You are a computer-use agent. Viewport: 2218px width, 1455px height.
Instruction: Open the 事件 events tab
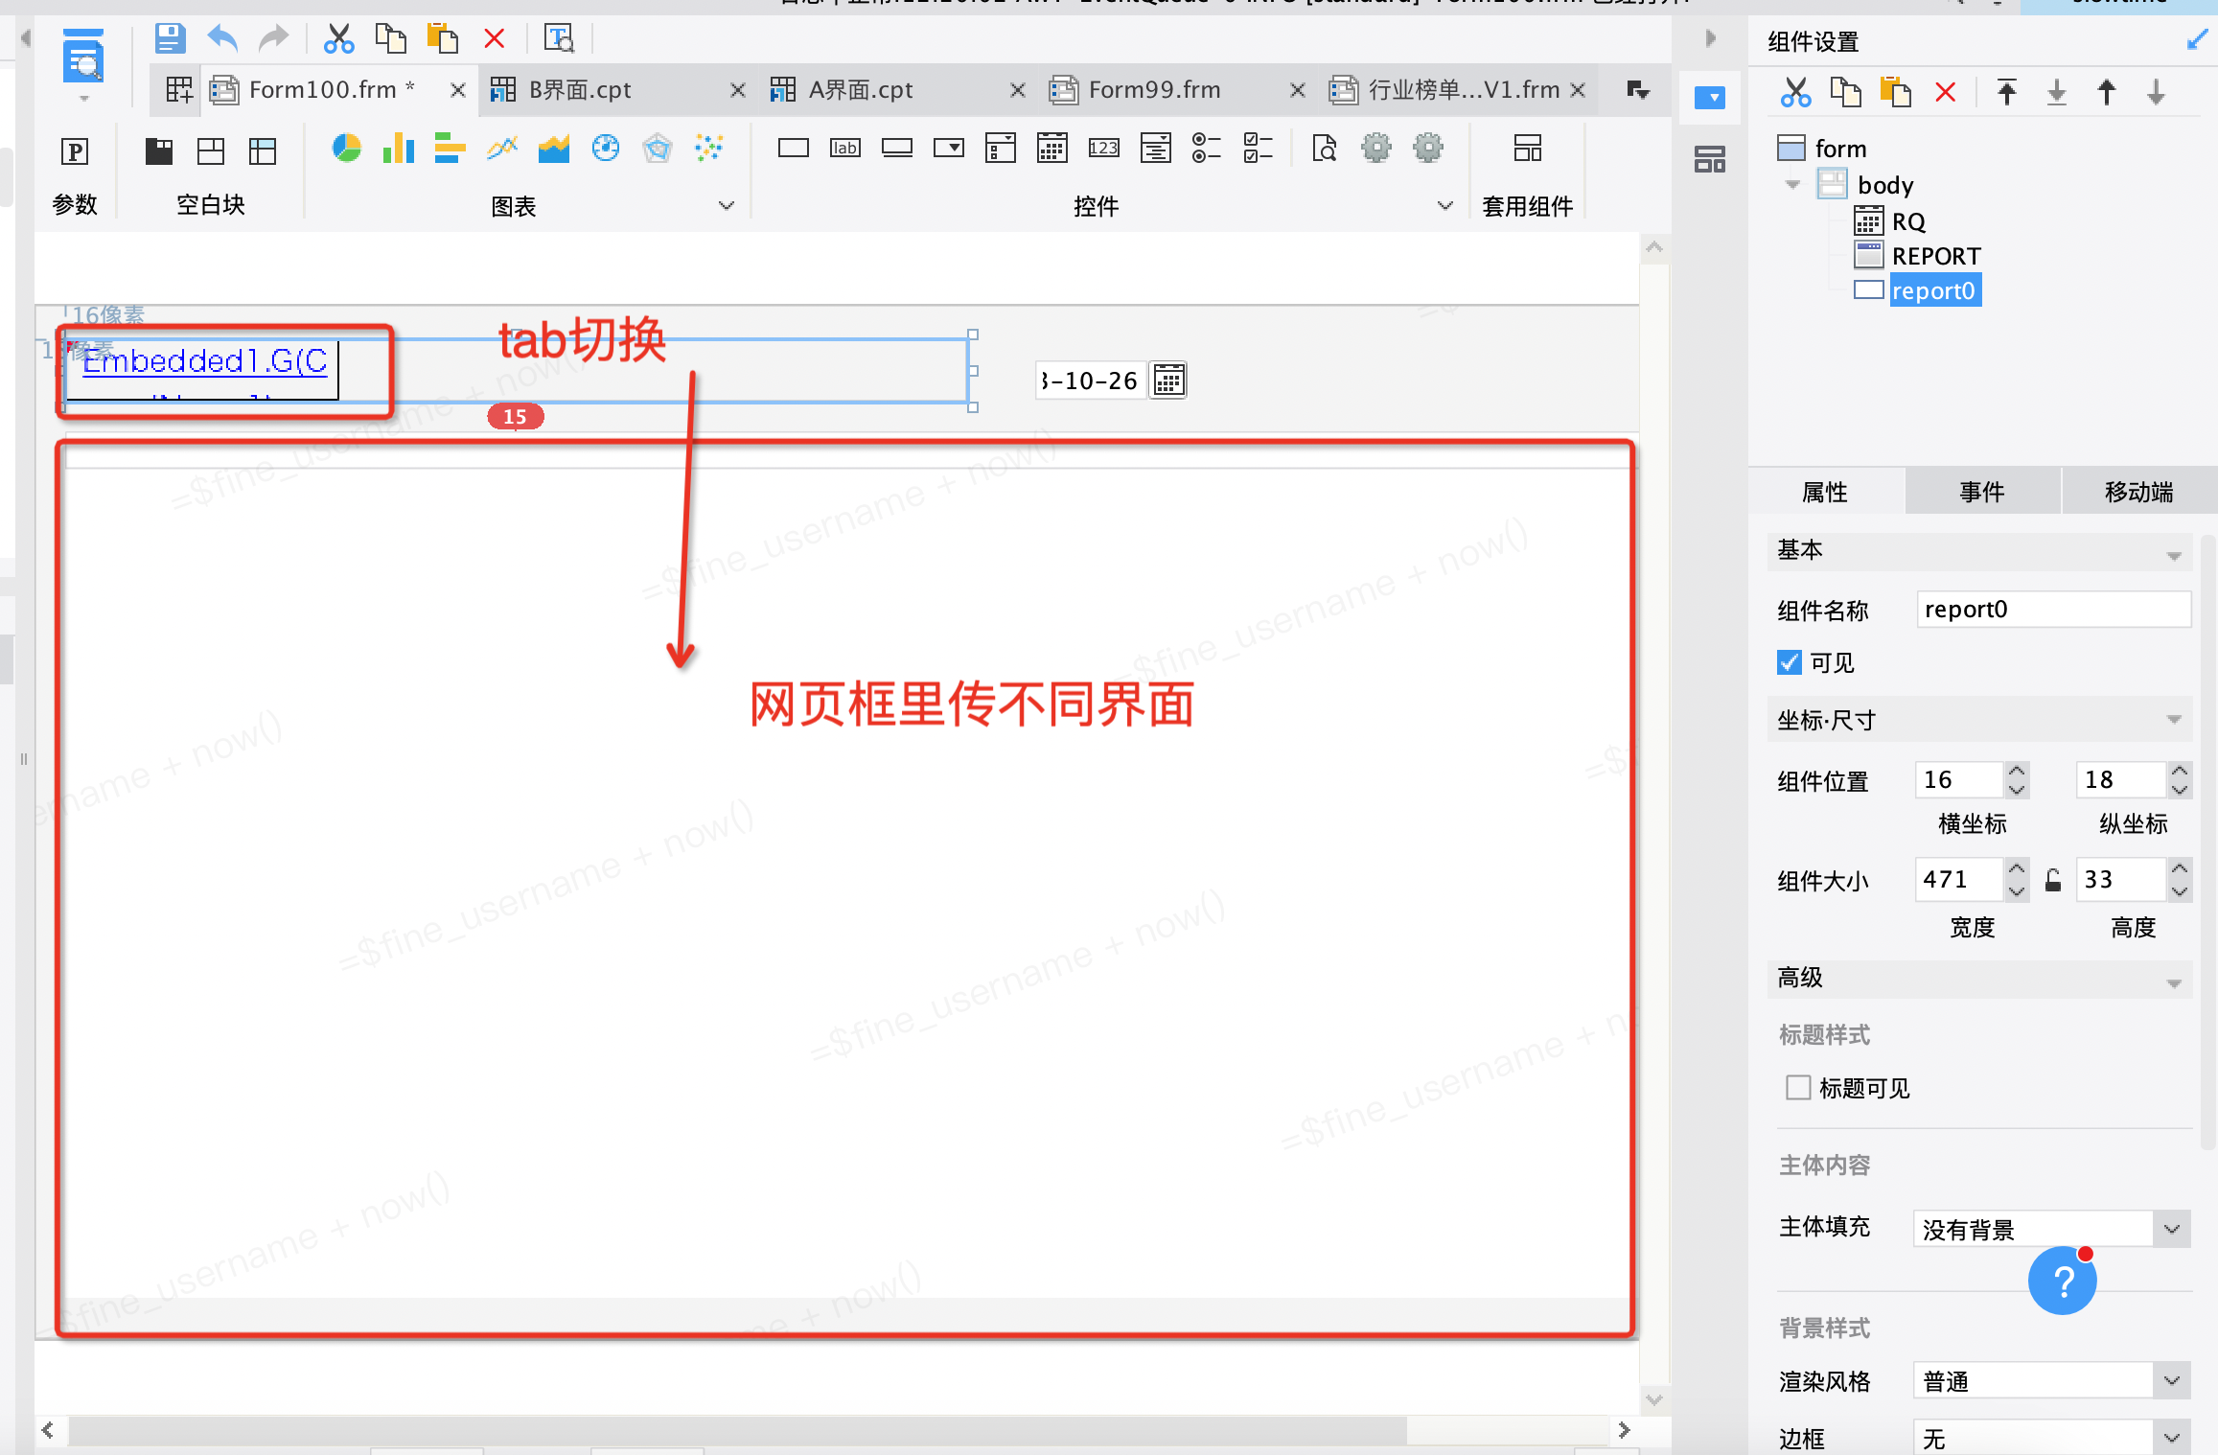pos(1982,492)
